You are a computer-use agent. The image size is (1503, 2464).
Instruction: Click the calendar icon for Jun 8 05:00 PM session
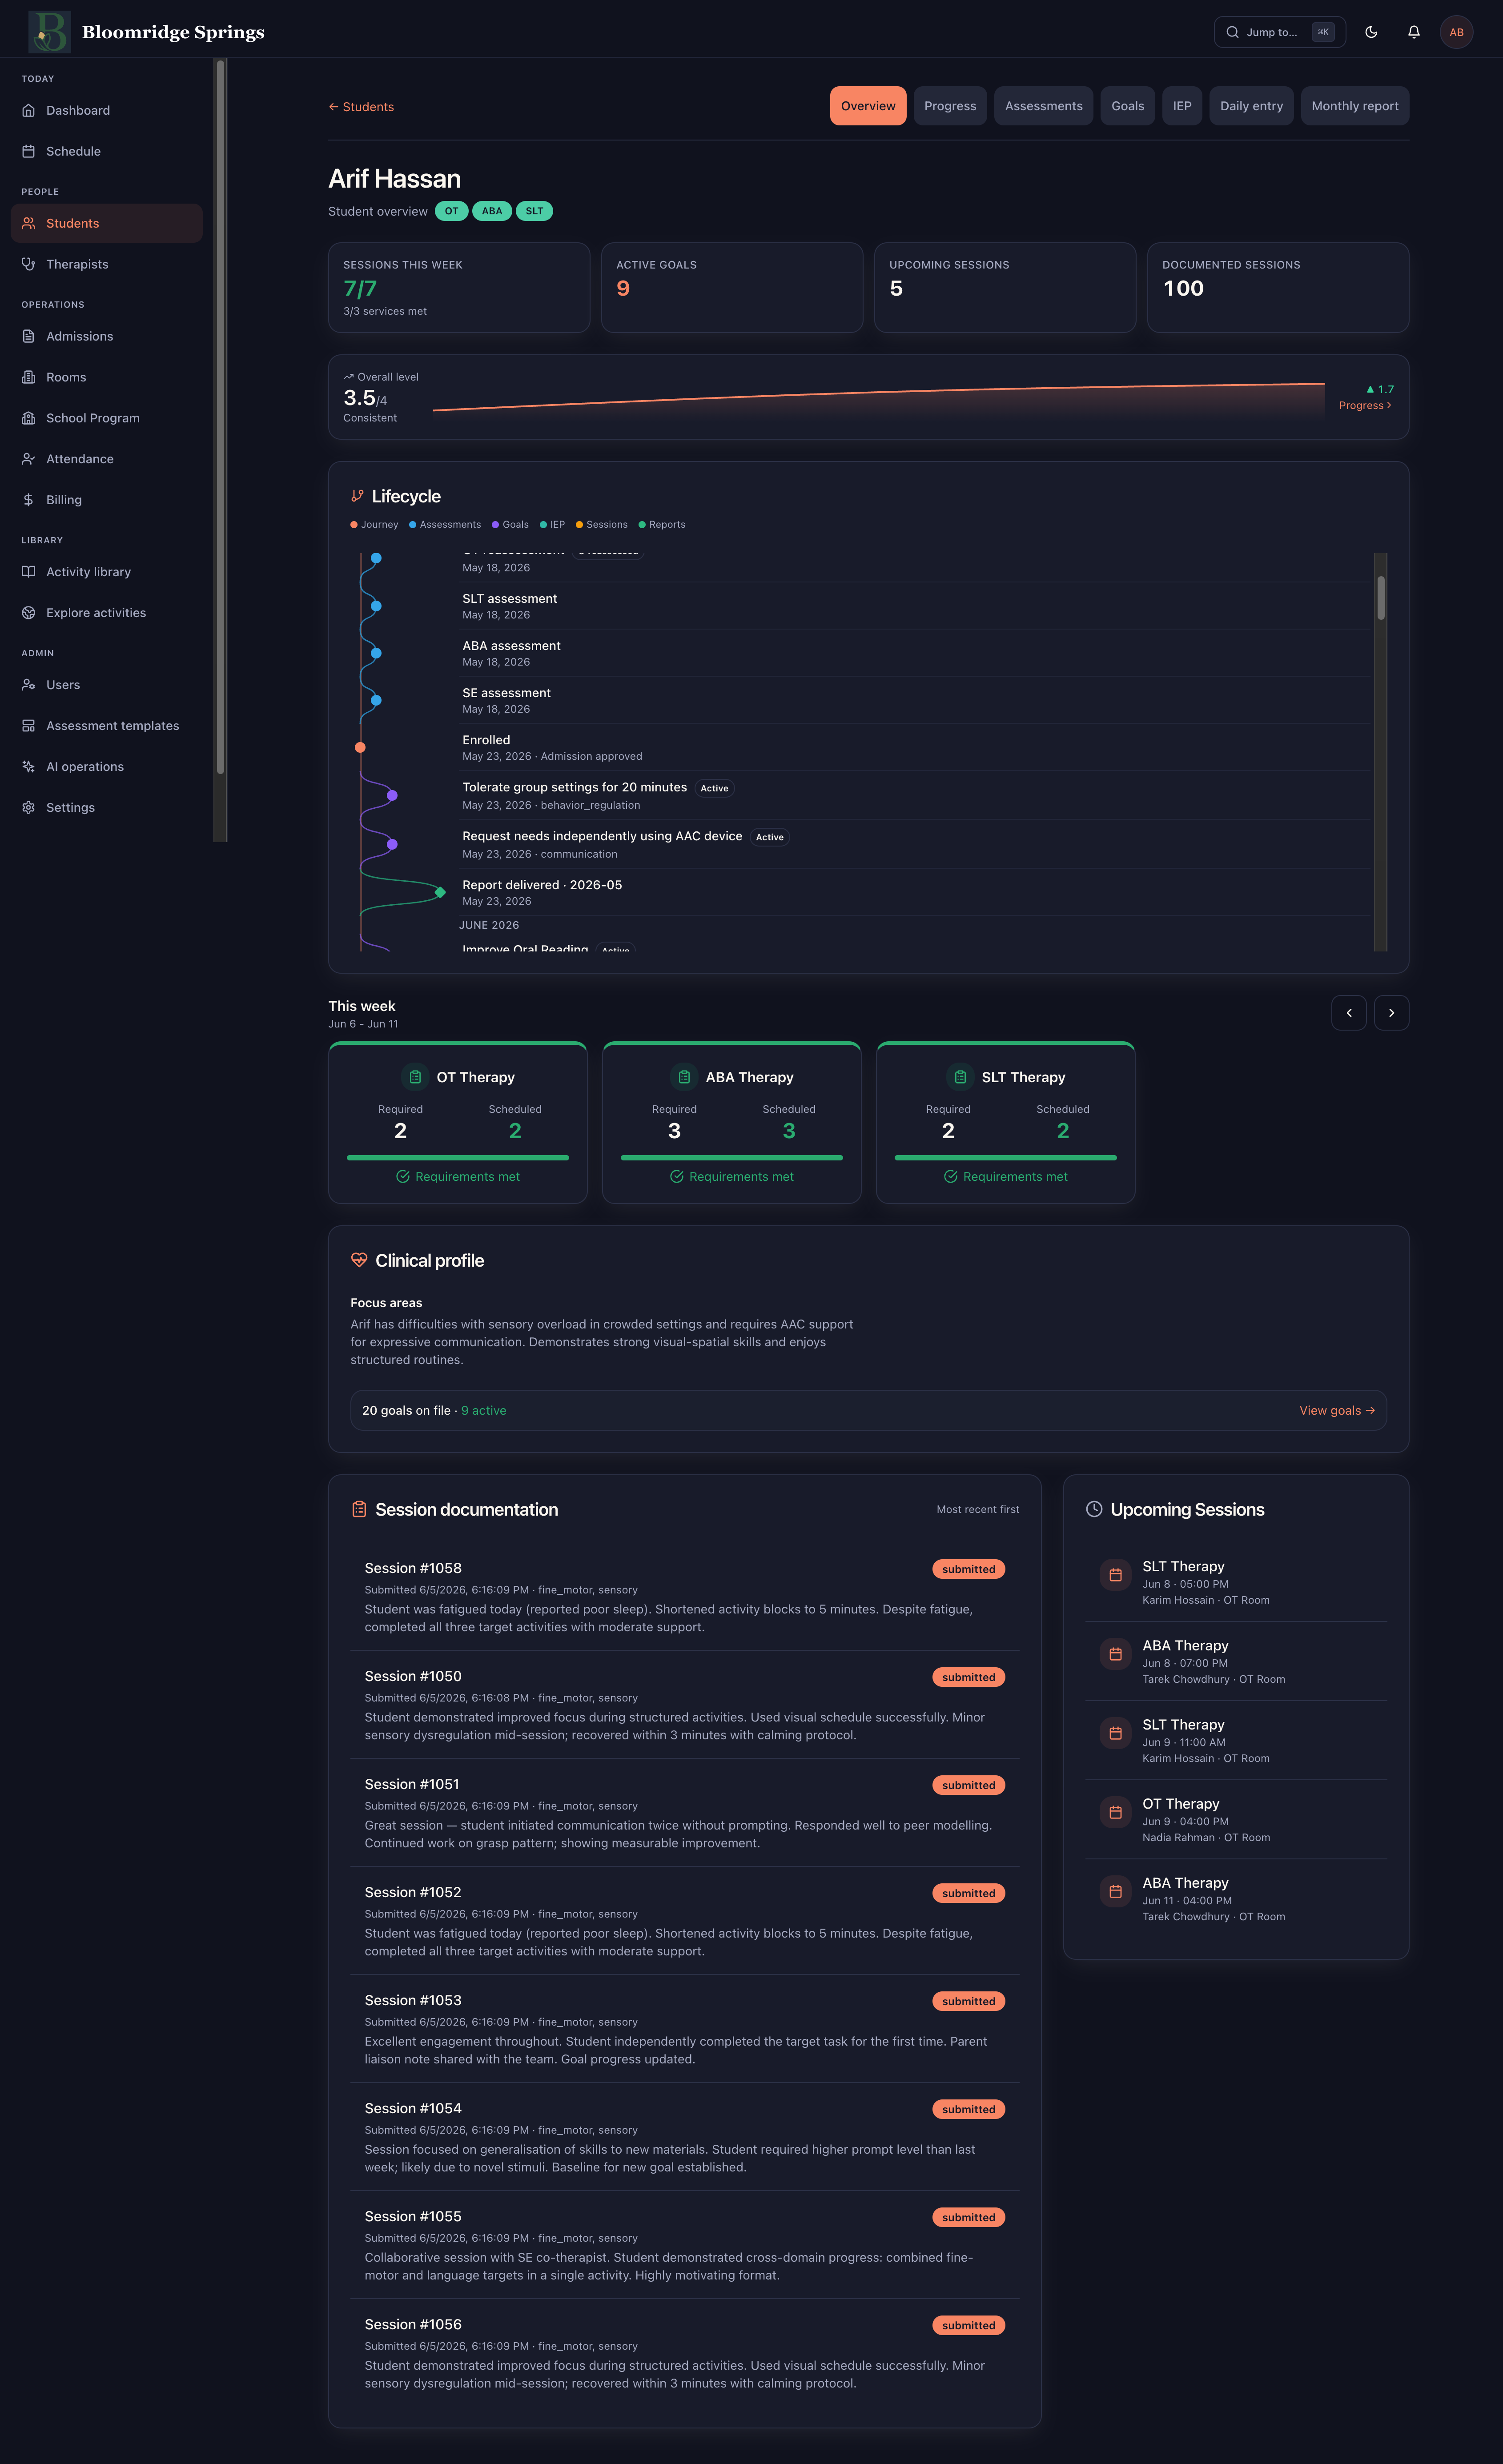click(1115, 1575)
